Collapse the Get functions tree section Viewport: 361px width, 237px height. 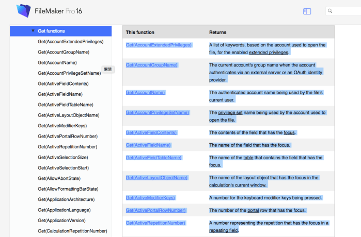(33, 31)
